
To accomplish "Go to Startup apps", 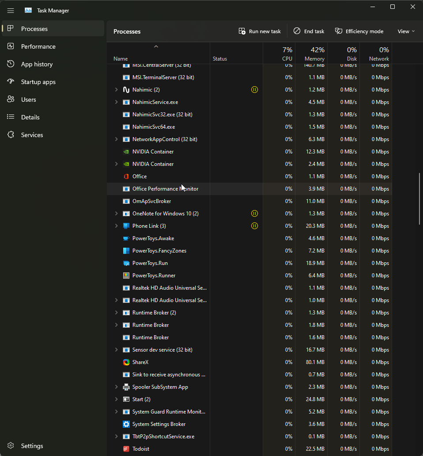I will (53, 82).
